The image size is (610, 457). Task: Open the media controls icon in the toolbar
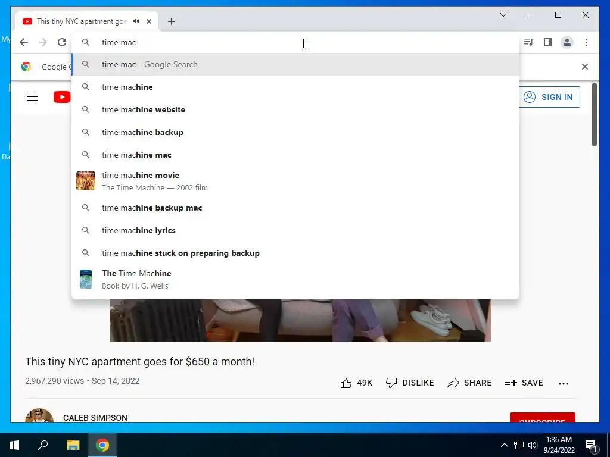(x=529, y=42)
